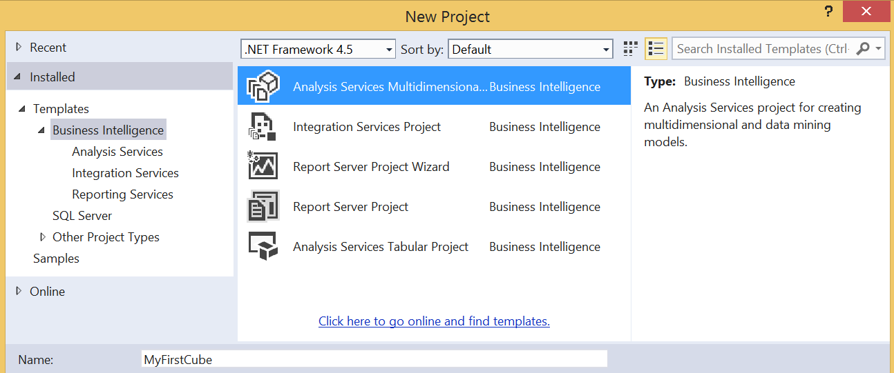Image resolution: width=894 pixels, height=373 pixels.
Task: Expand Other Project Types node
Action: [43, 237]
